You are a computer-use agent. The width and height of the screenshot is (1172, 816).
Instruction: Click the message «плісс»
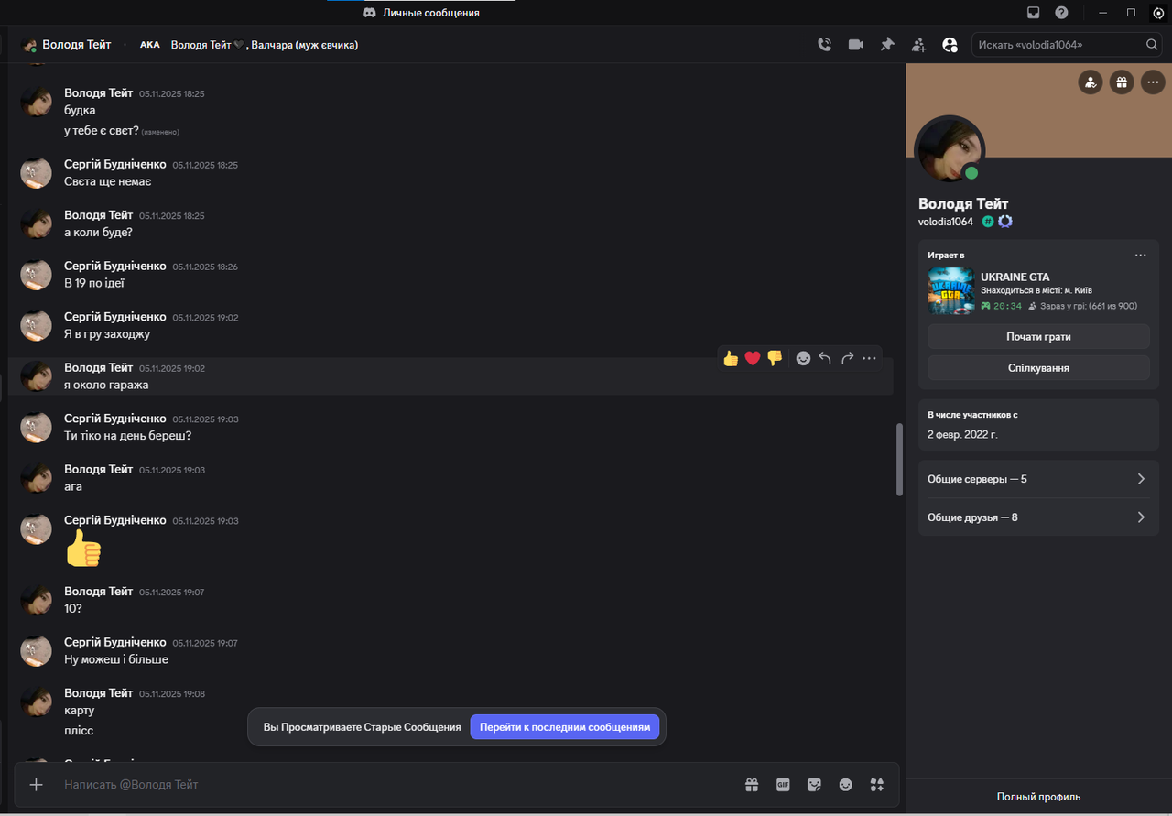click(79, 730)
